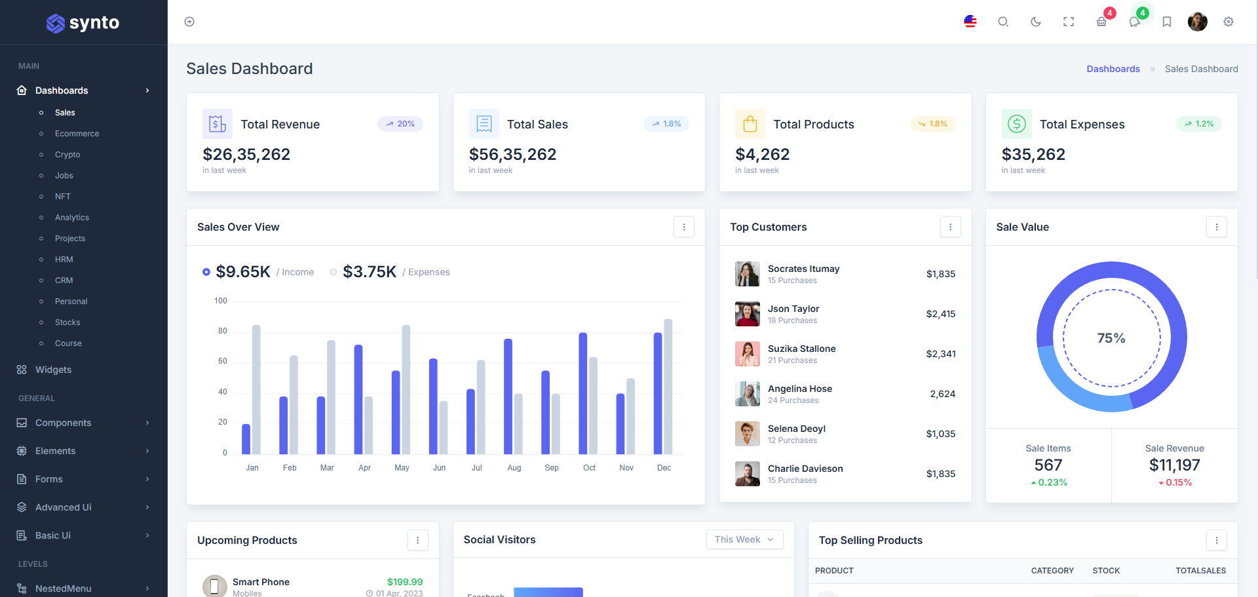Toggle the sidebar collapse icon
1258x597 pixels.
coord(189,22)
